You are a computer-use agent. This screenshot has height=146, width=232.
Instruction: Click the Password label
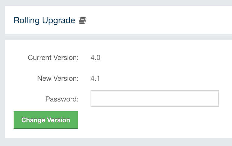[62, 99]
